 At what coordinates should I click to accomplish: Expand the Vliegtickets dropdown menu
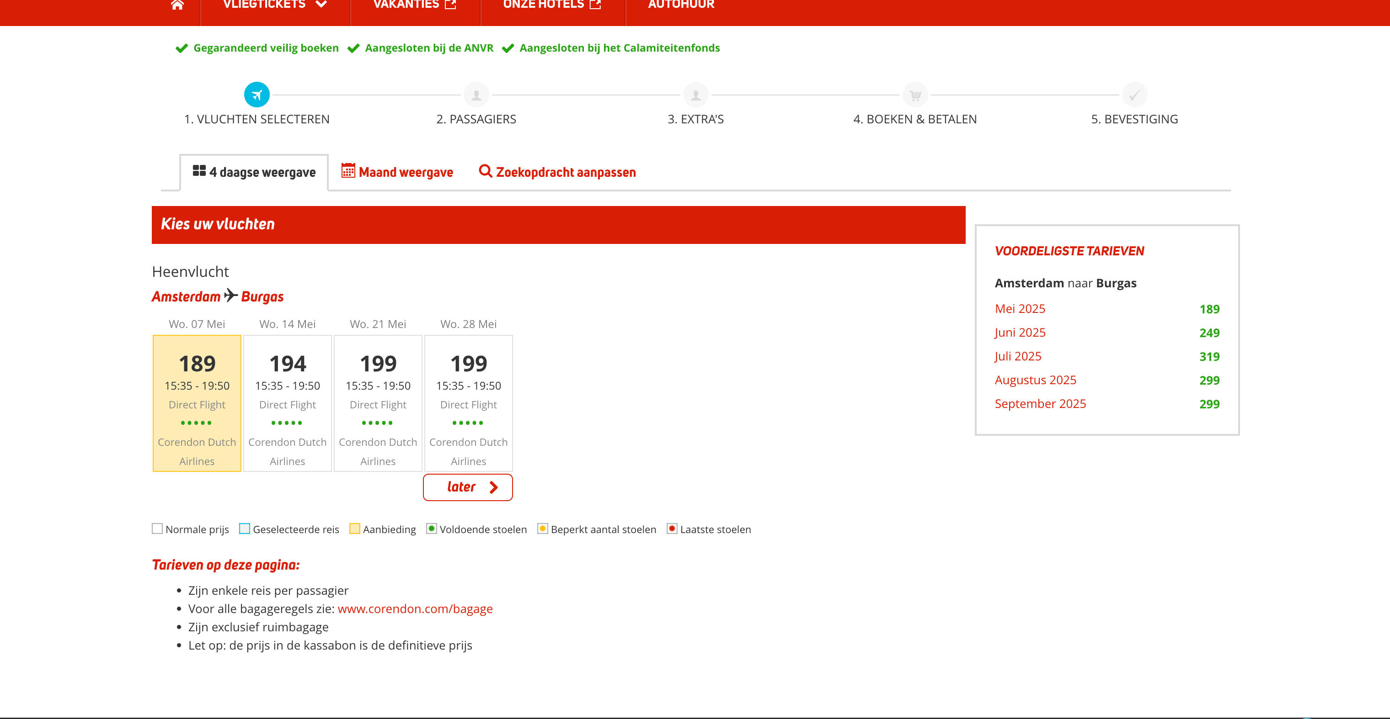(275, 5)
